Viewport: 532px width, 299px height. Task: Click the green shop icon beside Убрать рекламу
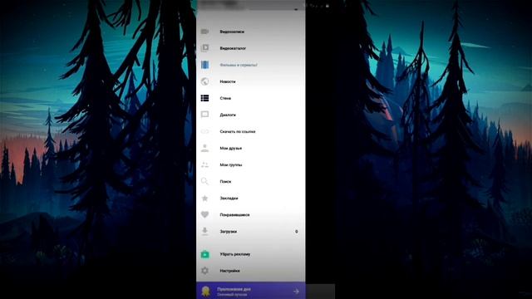(204, 254)
